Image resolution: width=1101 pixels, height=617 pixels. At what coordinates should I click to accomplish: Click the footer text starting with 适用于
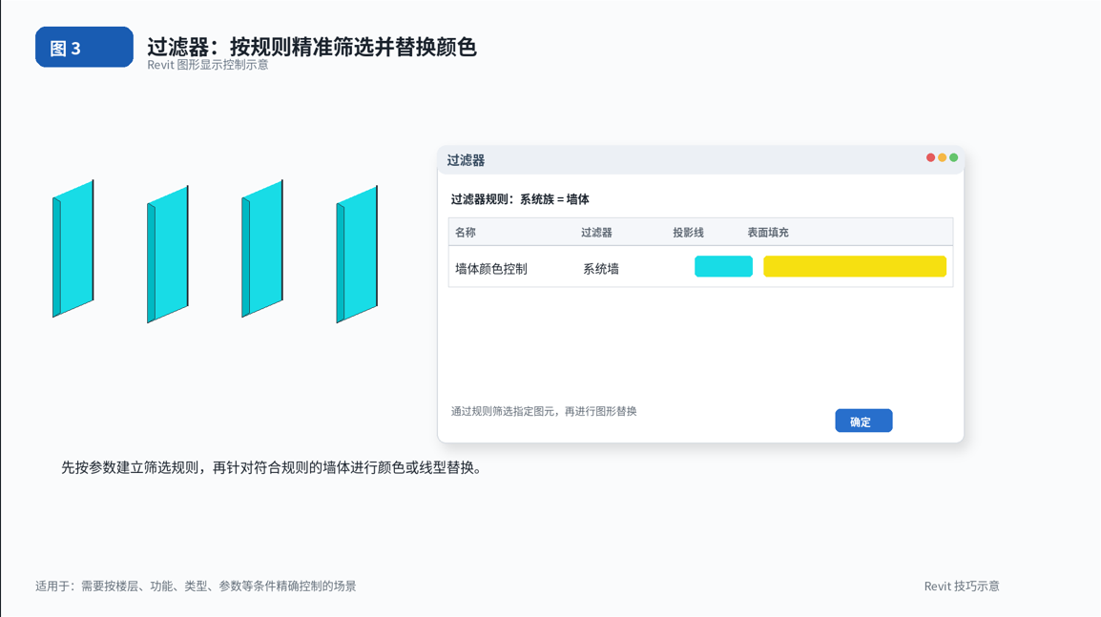pyautogui.click(x=196, y=586)
